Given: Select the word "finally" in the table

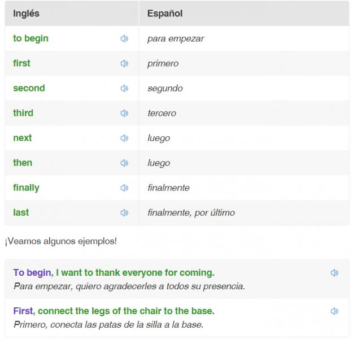Looking at the screenshot, I should click(x=27, y=188).
